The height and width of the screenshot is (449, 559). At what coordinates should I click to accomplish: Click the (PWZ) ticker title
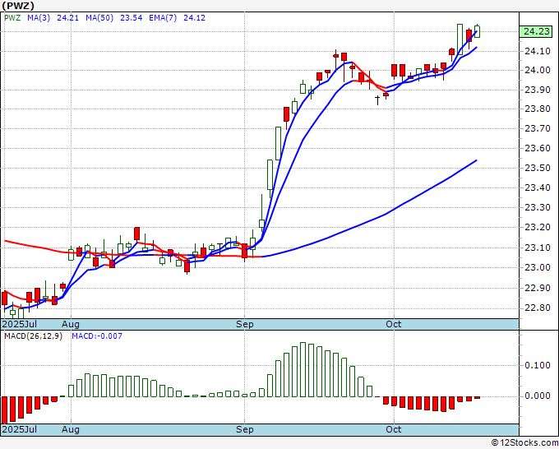coord(18,5)
